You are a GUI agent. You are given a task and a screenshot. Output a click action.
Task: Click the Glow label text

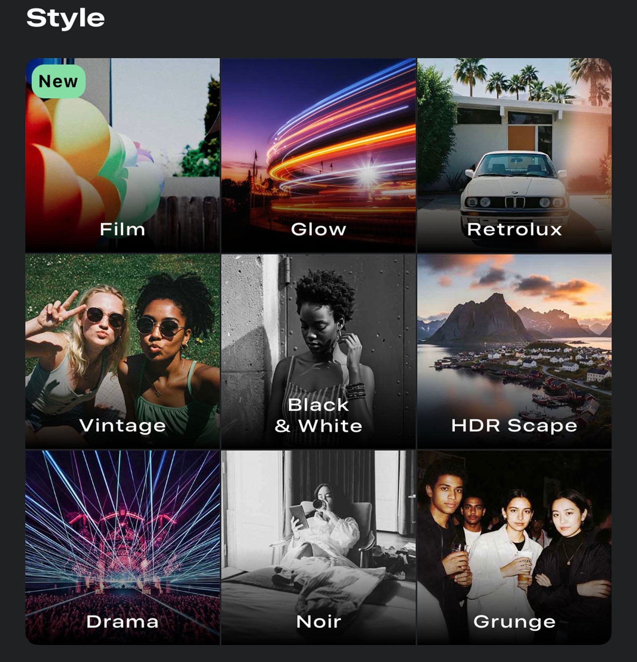point(318,230)
